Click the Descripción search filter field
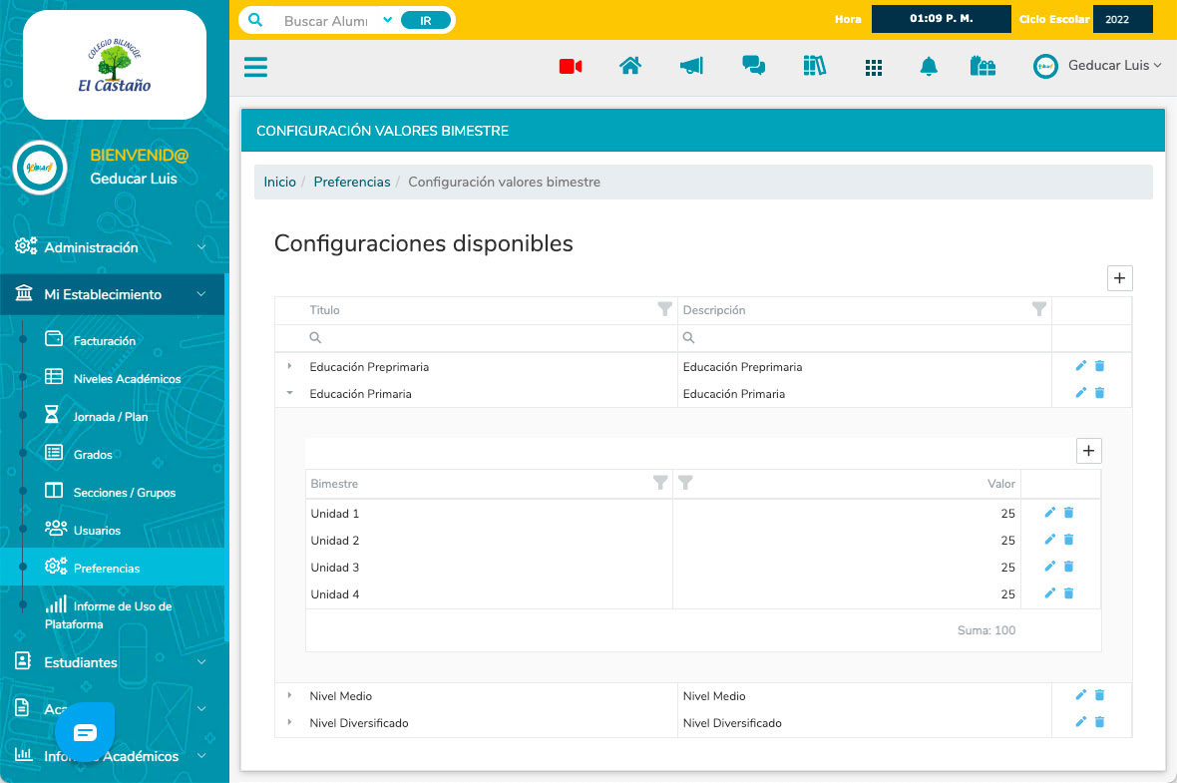The image size is (1177, 783). click(x=865, y=338)
